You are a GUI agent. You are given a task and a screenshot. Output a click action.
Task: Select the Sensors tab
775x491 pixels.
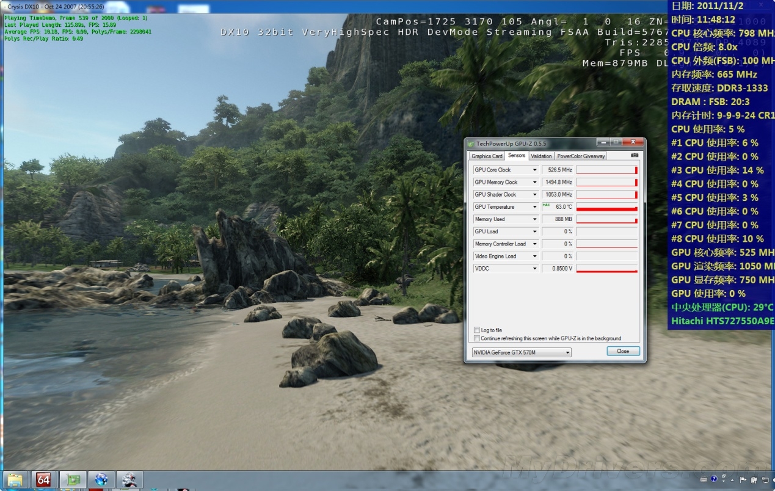pyautogui.click(x=517, y=156)
